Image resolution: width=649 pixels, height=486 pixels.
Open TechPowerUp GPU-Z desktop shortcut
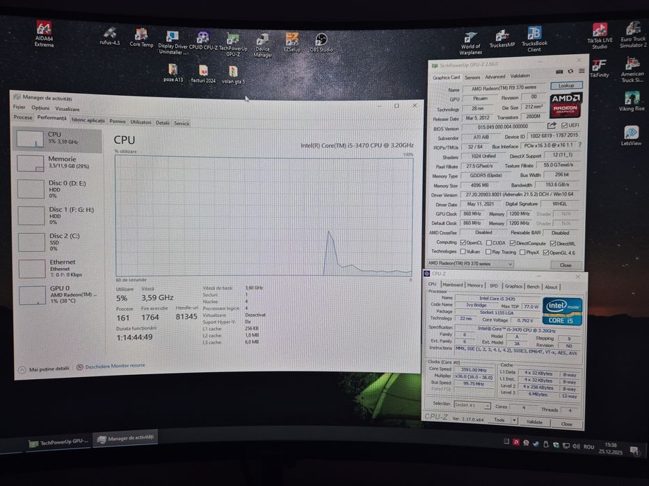[233, 45]
